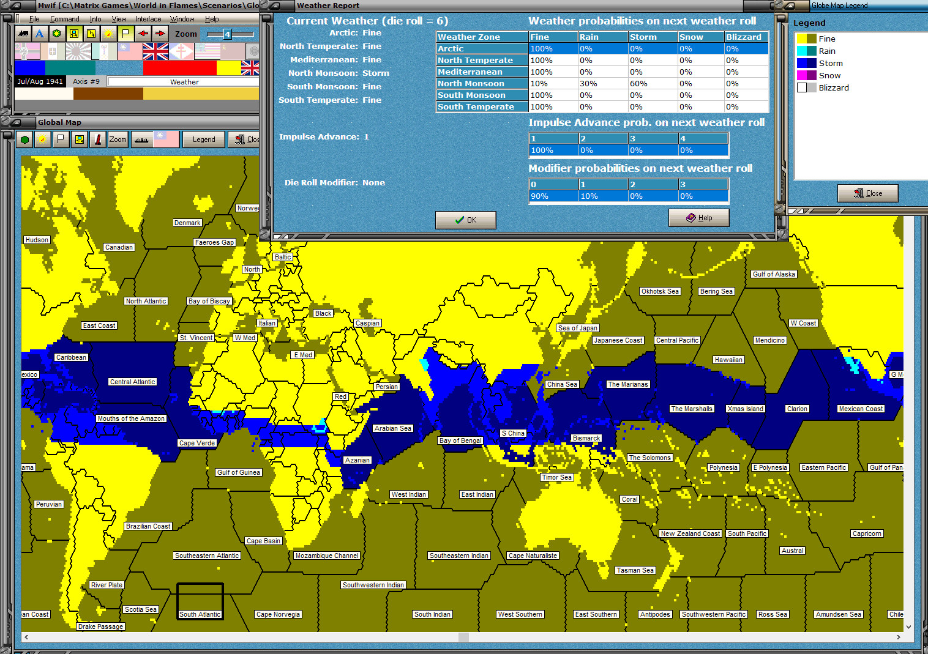Click the sun weather icon in Global Map toolbar

tap(42, 139)
